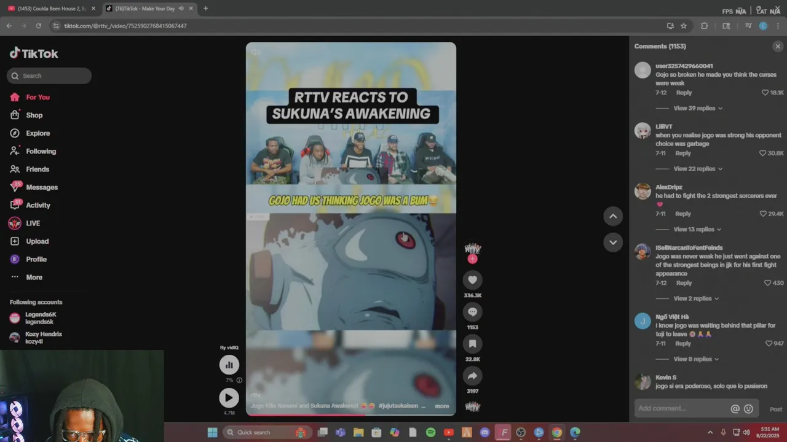Bookmark page with star icon
The width and height of the screenshot is (787, 442).
pyautogui.click(x=683, y=26)
